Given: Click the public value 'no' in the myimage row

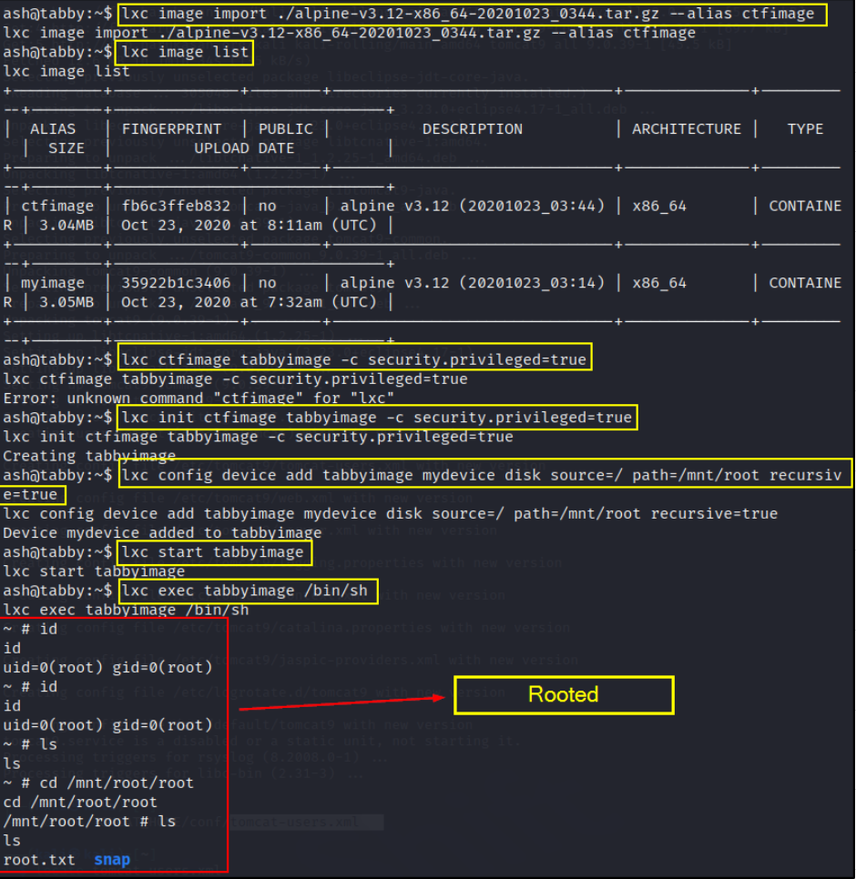Looking at the screenshot, I should pyautogui.click(x=267, y=283).
